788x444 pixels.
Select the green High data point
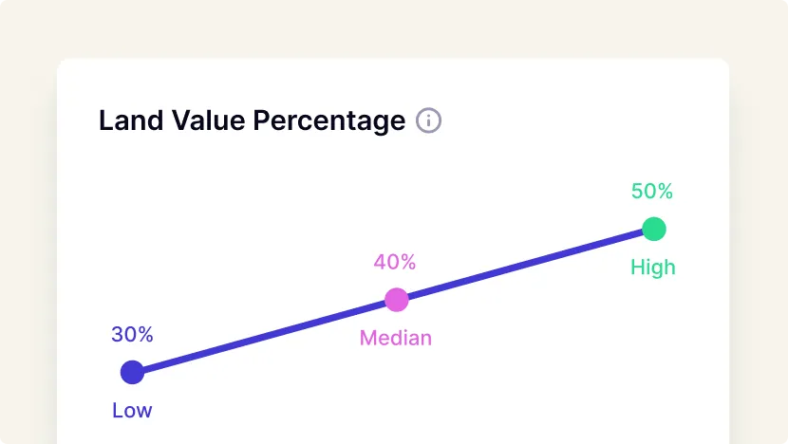[653, 229]
